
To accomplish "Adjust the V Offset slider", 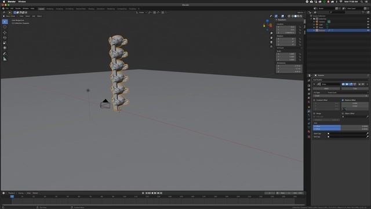I will tap(341, 129).
